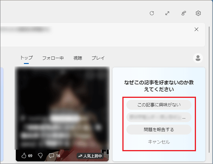Image resolution: width=213 pixels, height=164 pixels.
Task: Like the article with thumbs up
Action: pyautogui.click(x=24, y=155)
